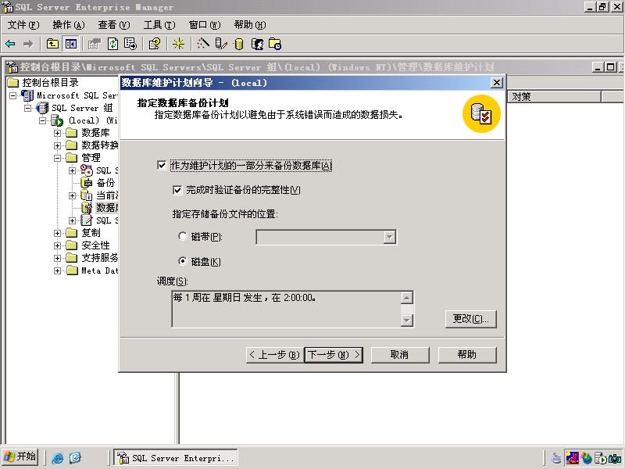625x469 pixels.
Task: Click the yellow New starburst icon
Action: 178,44
